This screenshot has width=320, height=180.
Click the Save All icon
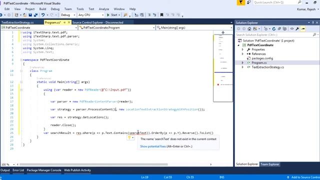(35, 15)
